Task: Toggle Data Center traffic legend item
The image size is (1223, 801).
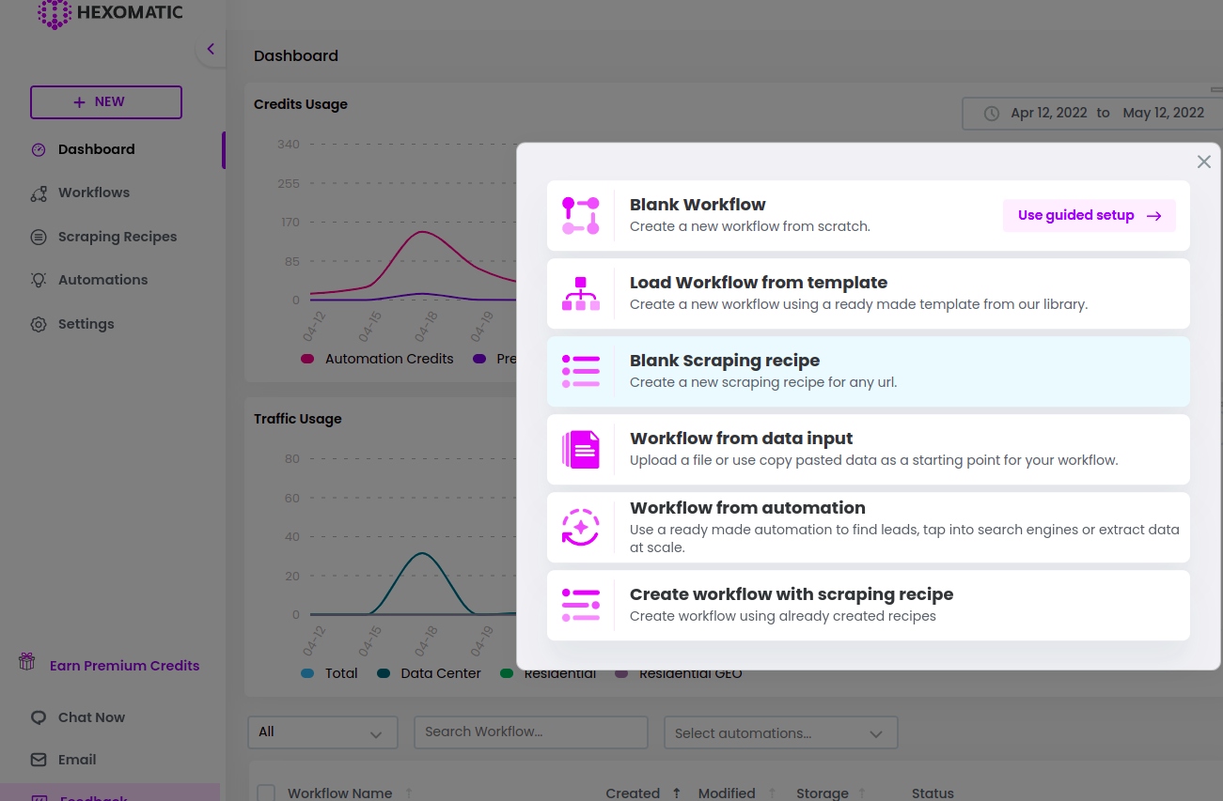Action: [430, 673]
